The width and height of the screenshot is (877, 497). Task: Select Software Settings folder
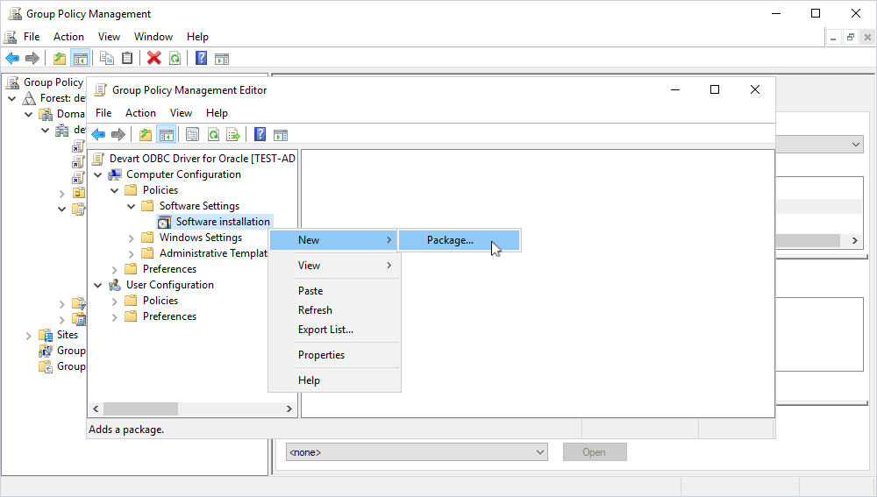(199, 206)
